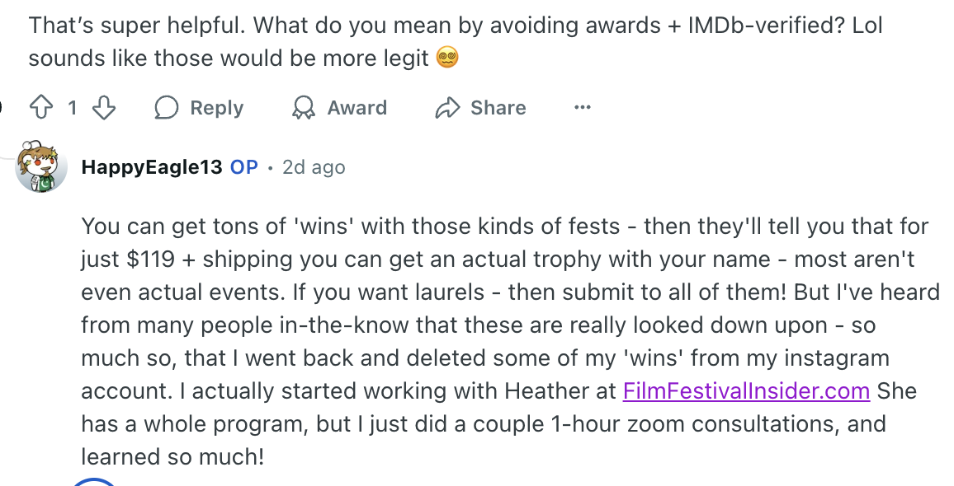954x486 pixels.
Task: Click the vote count number
Action: [73, 108]
